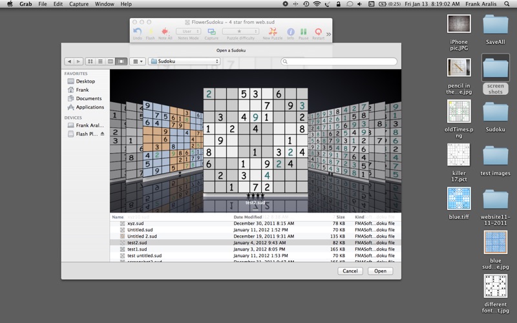The height and width of the screenshot is (323, 517).
Task: Open the Capture menu in menu bar
Action: [x=78, y=4]
